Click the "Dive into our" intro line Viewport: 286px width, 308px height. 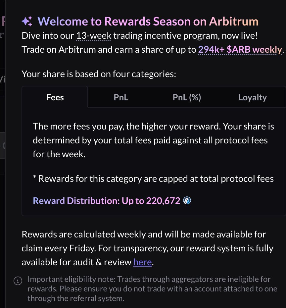(x=140, y=36)
